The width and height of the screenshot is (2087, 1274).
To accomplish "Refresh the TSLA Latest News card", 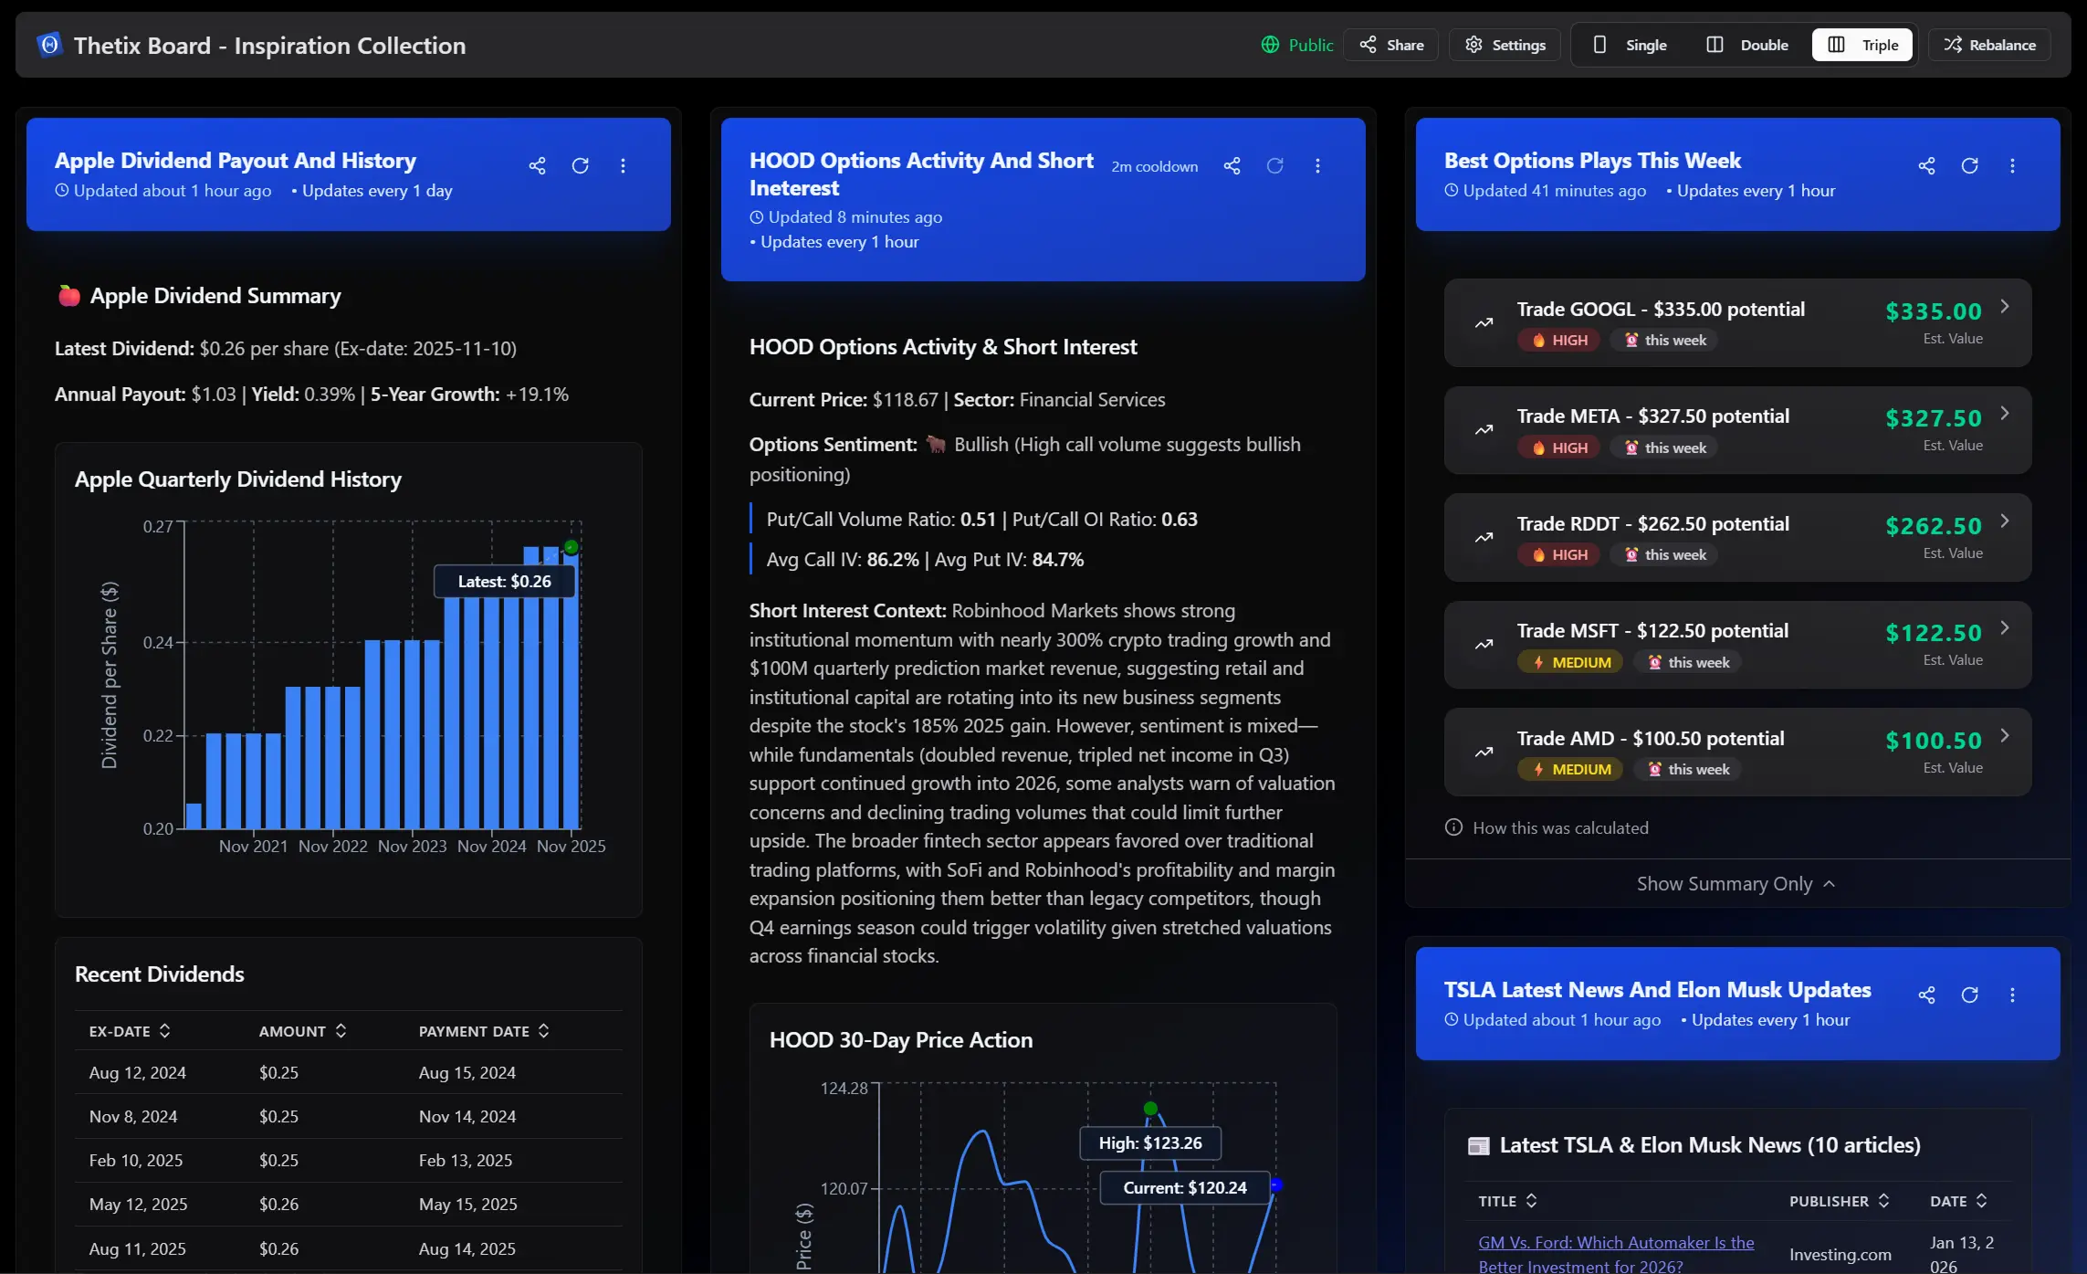I will coord(1969,995).
